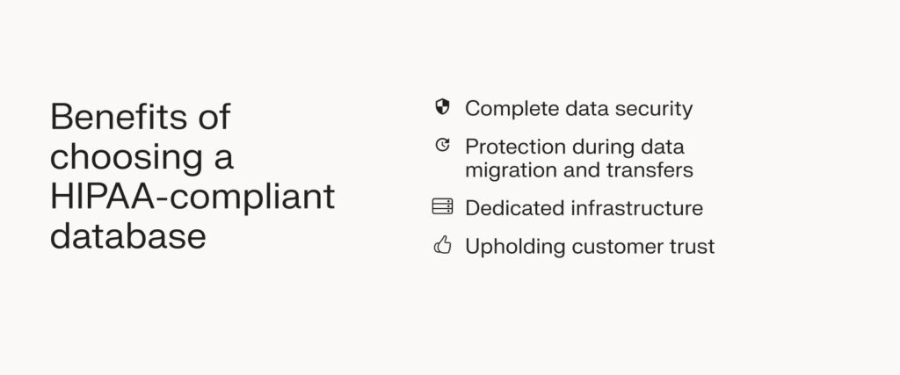Screen dimensions: 900x375
Task: Click the word "infrastructure"
Action: [x=635, y=208]
